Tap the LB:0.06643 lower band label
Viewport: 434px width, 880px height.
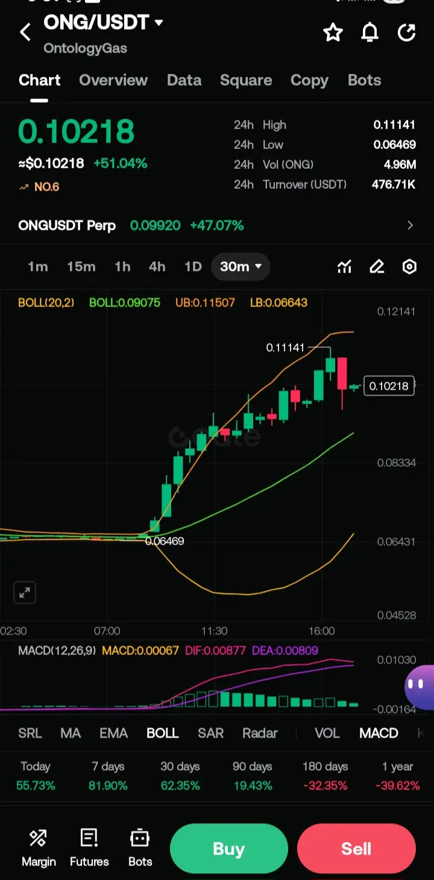tap(278, 302)
